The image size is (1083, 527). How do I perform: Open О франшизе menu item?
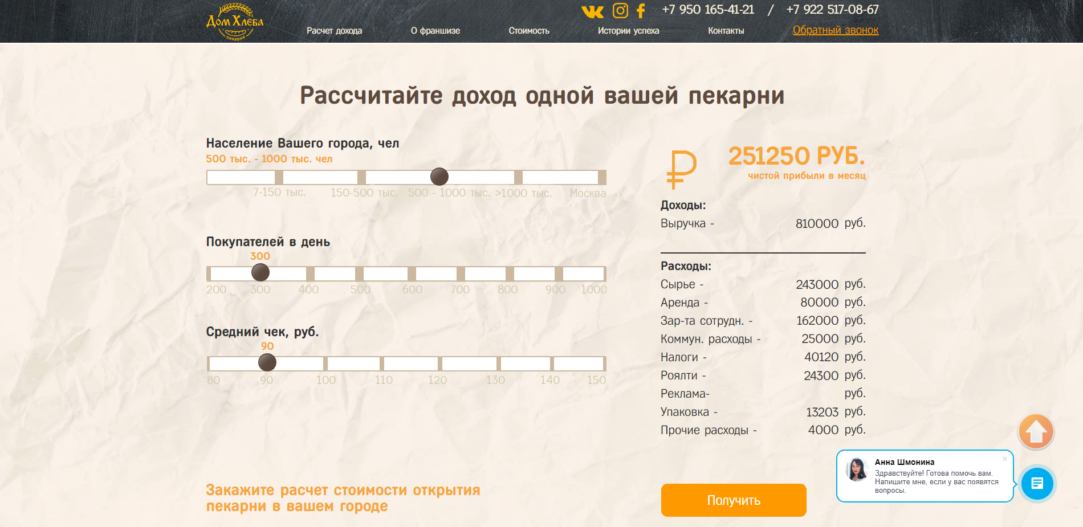[x=435, y=31]
